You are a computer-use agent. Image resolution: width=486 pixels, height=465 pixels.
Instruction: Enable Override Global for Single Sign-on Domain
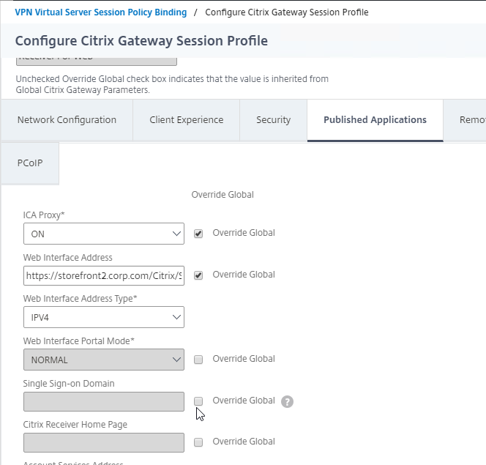[198, 401]
